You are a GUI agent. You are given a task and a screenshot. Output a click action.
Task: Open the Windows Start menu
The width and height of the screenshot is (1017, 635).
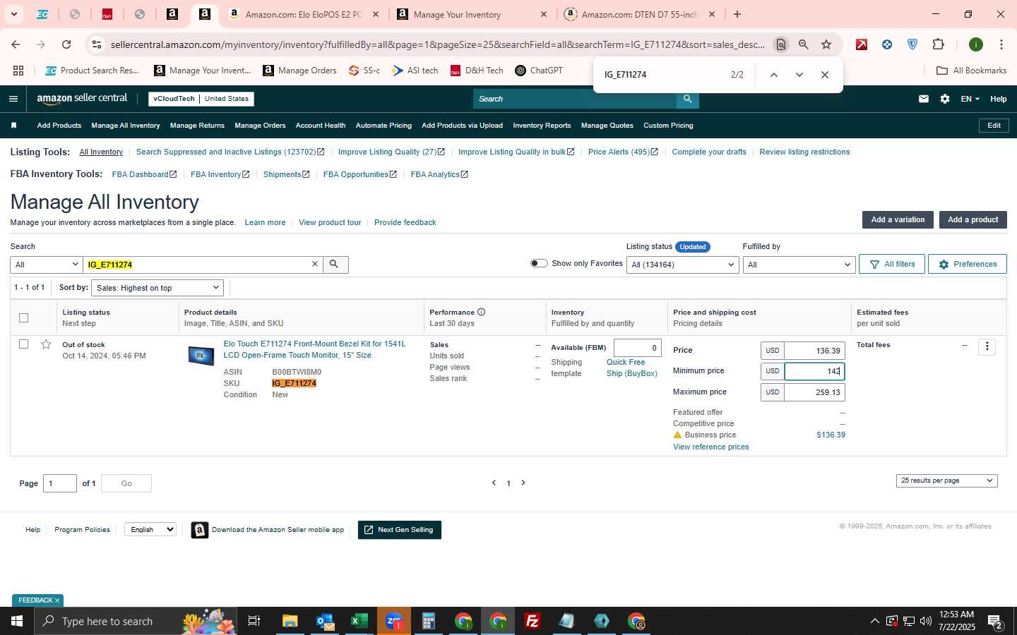point(16,621)
